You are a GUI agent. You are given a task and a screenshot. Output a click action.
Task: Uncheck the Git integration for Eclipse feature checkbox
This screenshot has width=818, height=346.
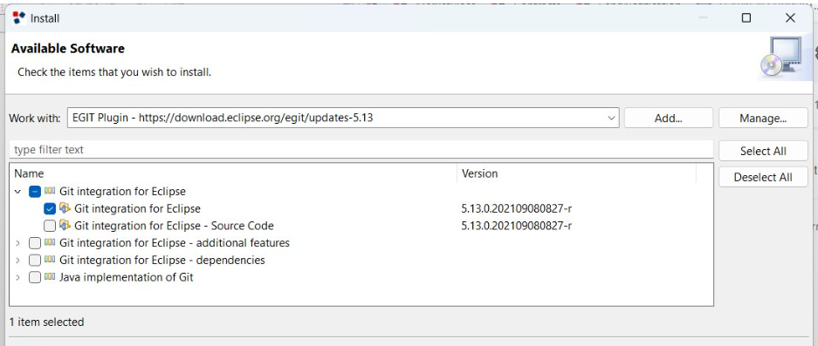(x=50, y=209)
